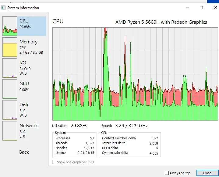Click the System group box label
Image resolution: width=219 pixels, height=177 pixels.
click(60, 133)
